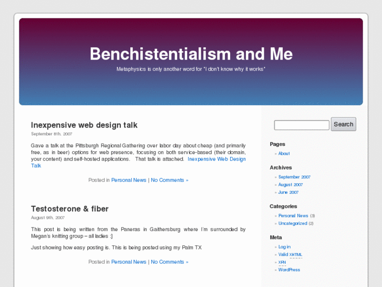Open the June 2007 archive
This screenshot has height=287, width=382.
point(288,192)
